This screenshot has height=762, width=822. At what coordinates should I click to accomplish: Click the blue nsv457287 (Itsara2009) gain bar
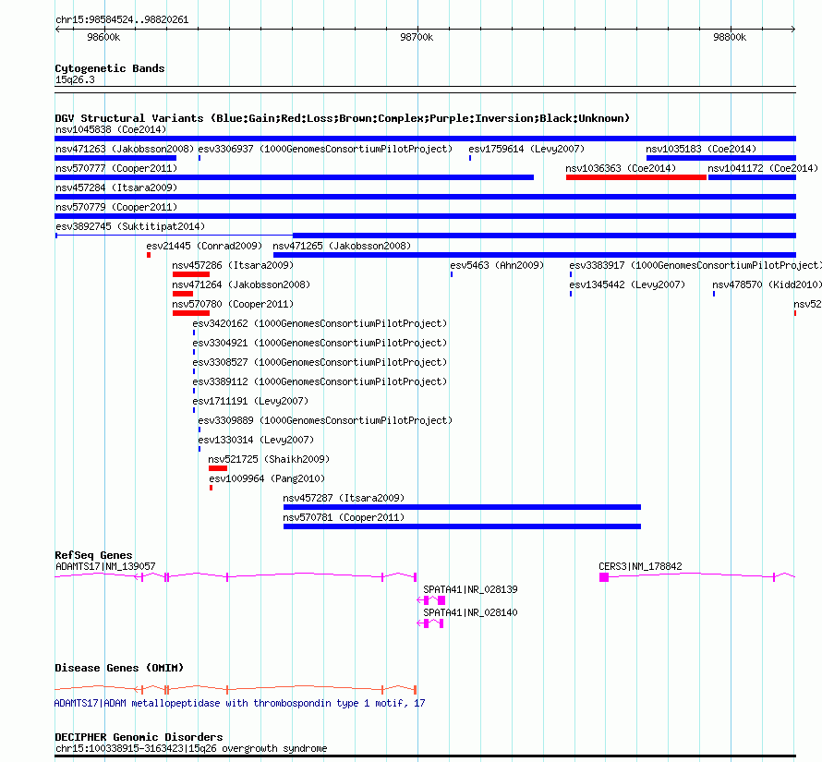[x=462, y=507]
